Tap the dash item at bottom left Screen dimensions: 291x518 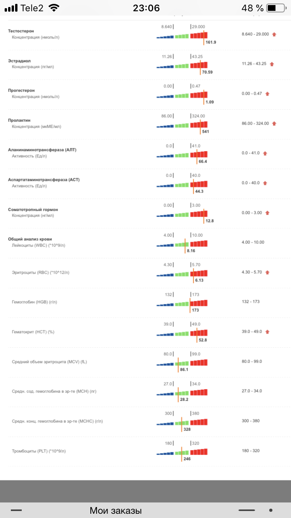click(16, 510)
